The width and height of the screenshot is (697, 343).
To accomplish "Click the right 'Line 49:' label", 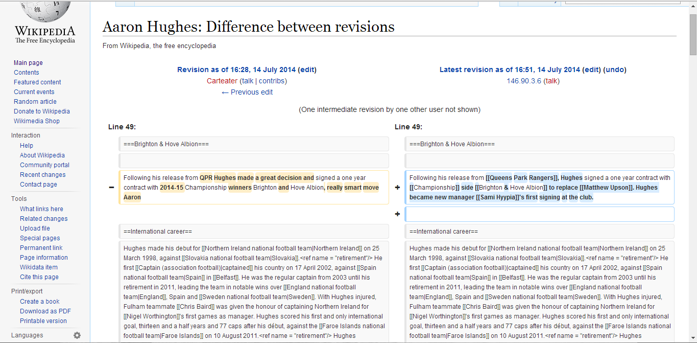I will pyautogui.click(x=408, y=127).
